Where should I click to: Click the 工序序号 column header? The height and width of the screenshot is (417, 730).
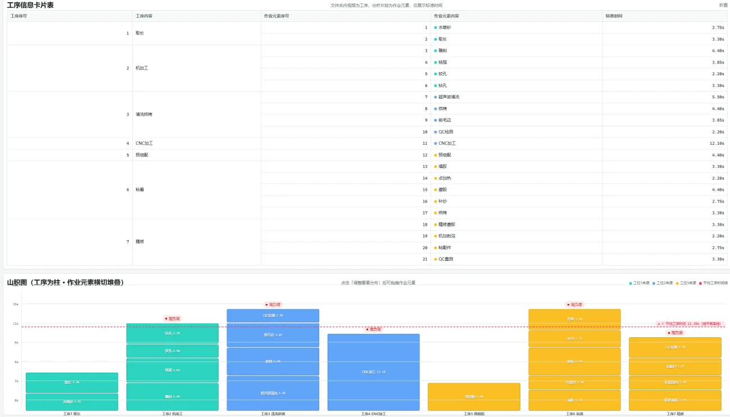70,16
